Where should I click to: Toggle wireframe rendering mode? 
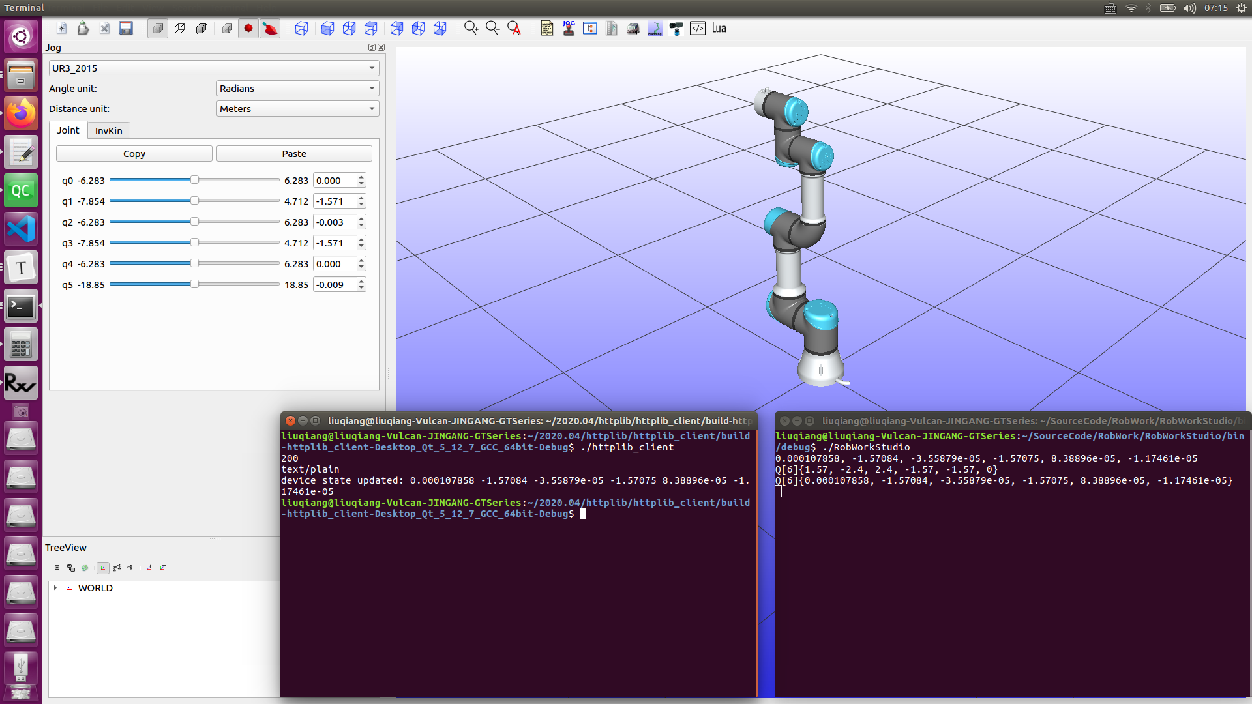[x=180, y=28]
